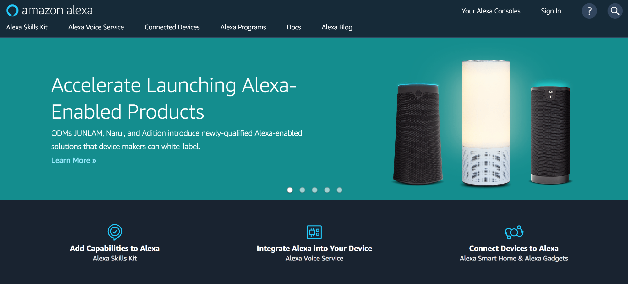Image resolution: width=628 pixels, height=284 pixels.
Task: Go to the Docs page
Action: (294, 27)
